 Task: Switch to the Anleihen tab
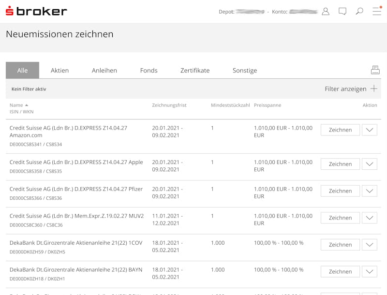tap(104, 71)
